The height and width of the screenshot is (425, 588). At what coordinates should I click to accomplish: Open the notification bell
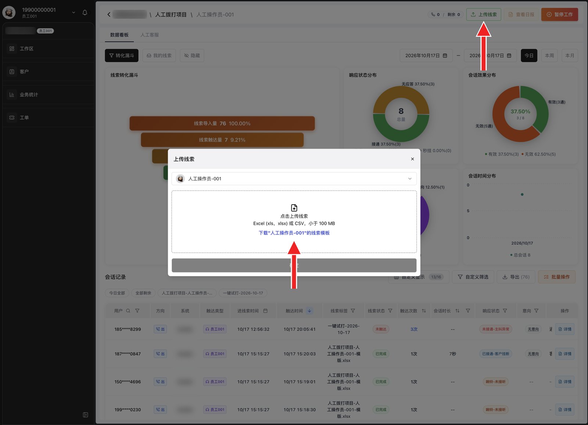85,12
